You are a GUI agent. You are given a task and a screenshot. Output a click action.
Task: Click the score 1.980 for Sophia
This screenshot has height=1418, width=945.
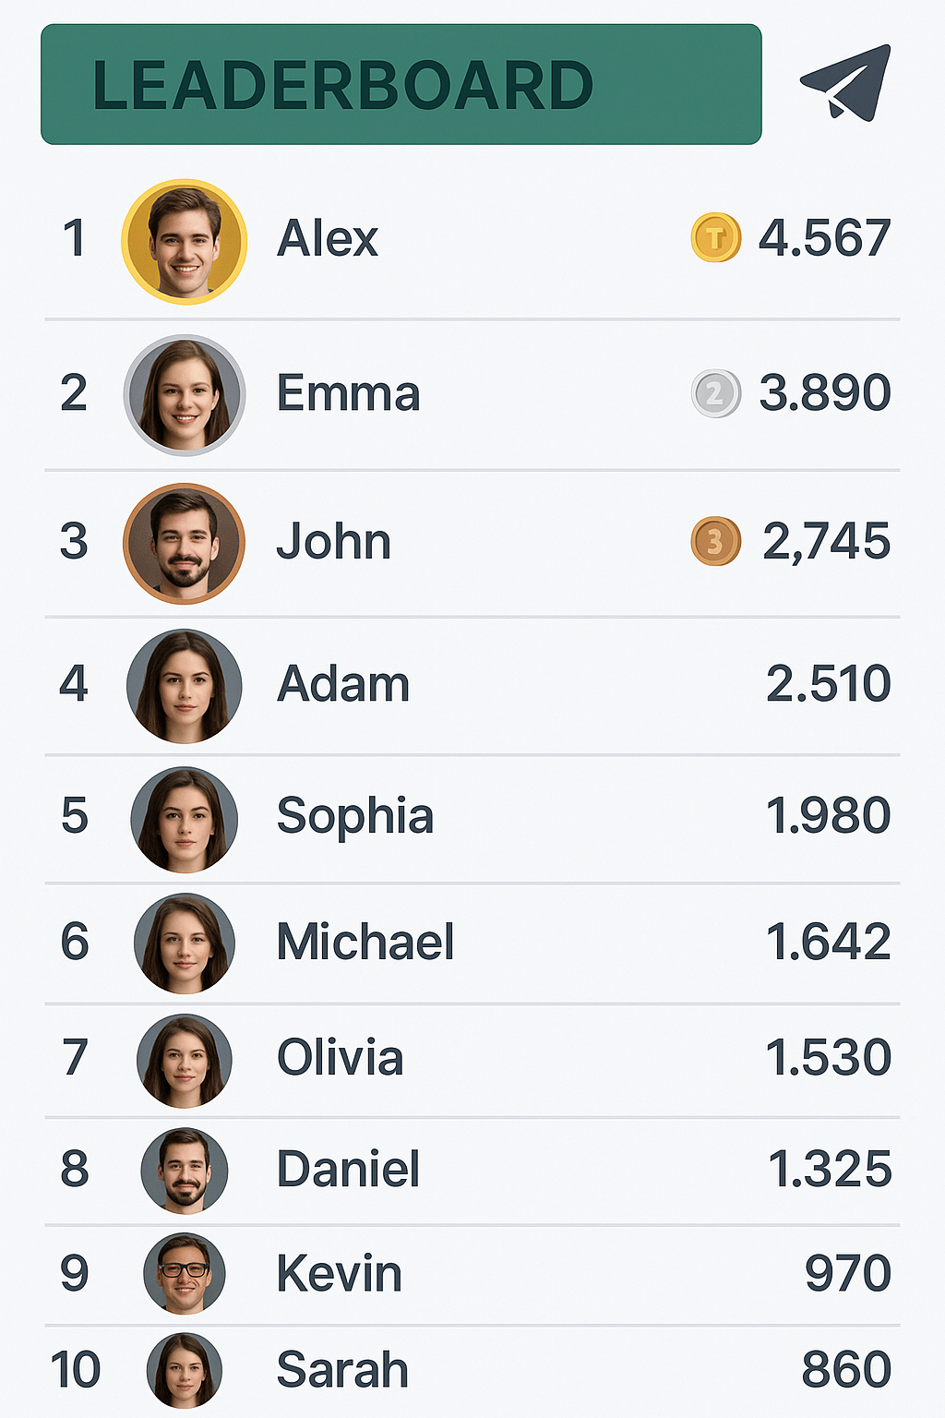pos(829,815)
